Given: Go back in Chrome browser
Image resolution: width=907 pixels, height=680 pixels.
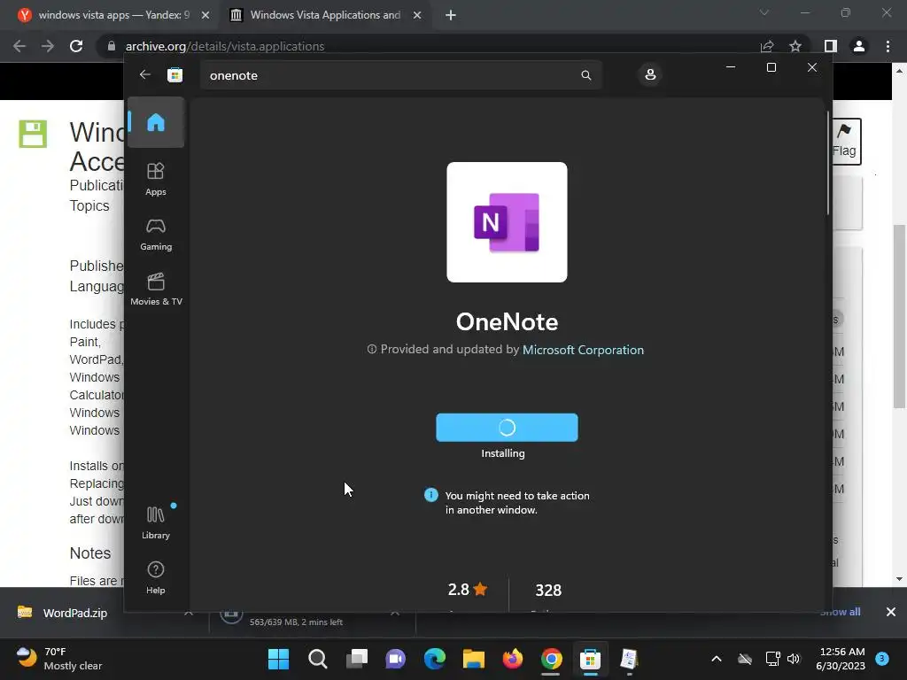Looking at the screenshot, I should 19,46.
